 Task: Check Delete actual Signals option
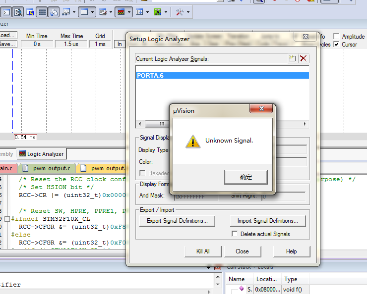click(235, 234)
